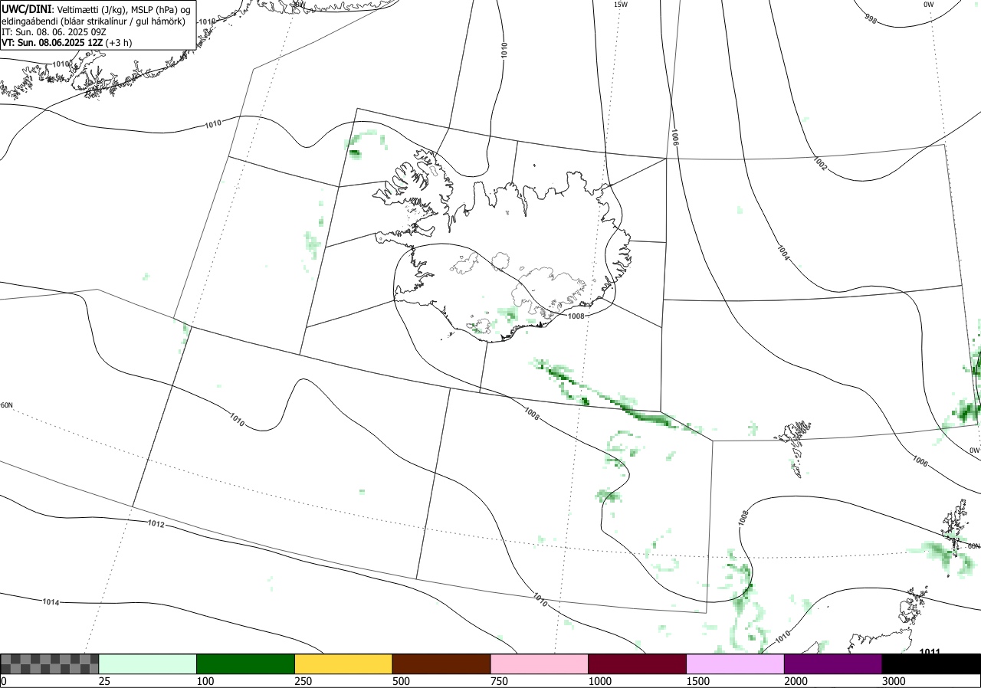The image size is (981, 688).
Task: Choose the yellow 250–500 legend swatch
Action: click(343, 663)
